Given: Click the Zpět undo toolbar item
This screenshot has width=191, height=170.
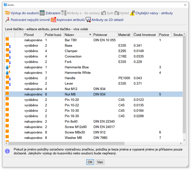Looking at the screenshot, I should [x=107, y=13].
